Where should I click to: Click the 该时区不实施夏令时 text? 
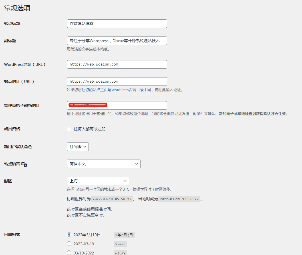tap(86, 215)
